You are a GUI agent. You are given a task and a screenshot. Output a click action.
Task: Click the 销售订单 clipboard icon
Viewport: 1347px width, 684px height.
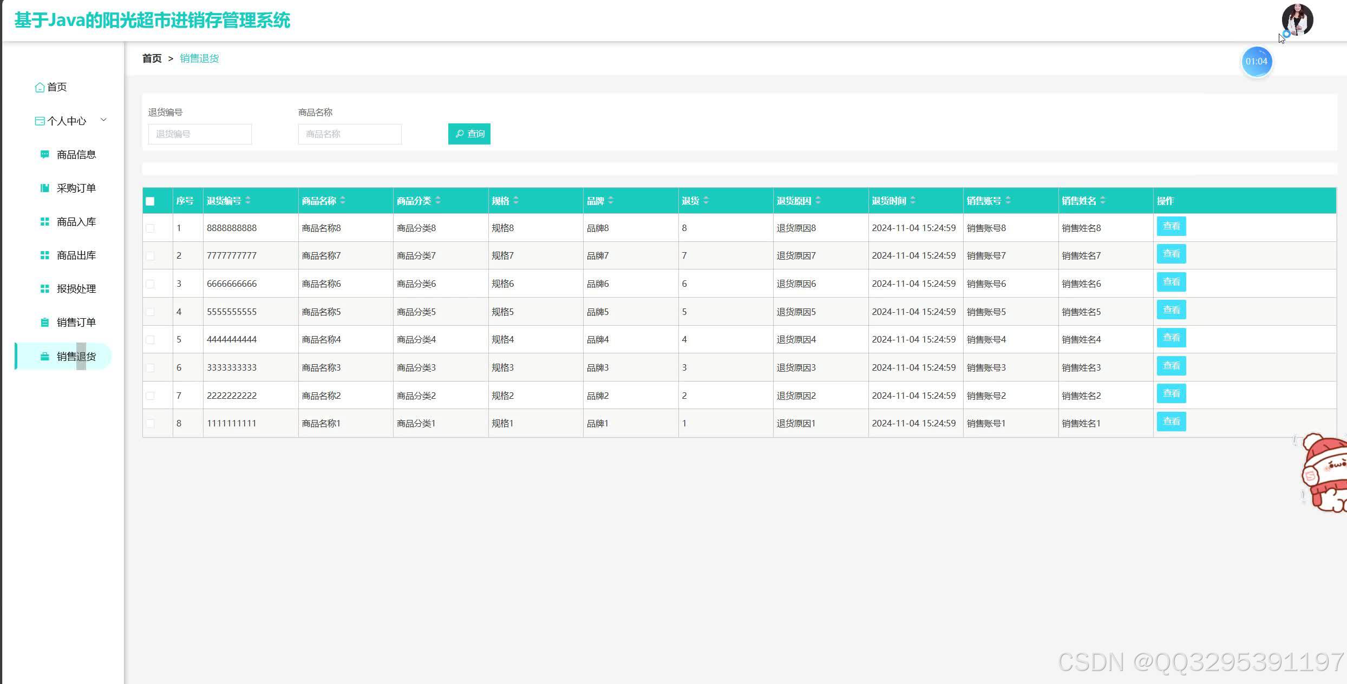[45, 323]
